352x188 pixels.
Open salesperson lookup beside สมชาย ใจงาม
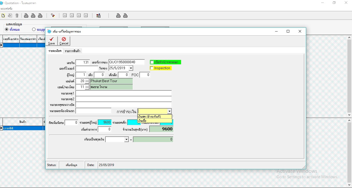tap(87, 87)
